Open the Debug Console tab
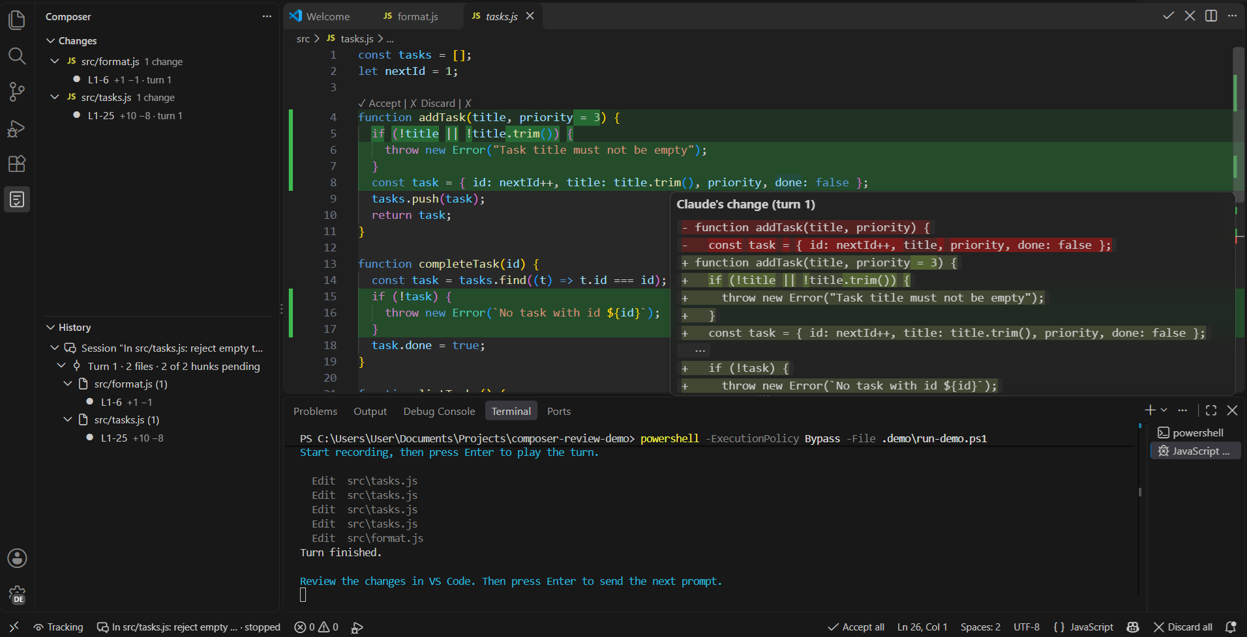Screen dimensions: 1247x637 439,411
